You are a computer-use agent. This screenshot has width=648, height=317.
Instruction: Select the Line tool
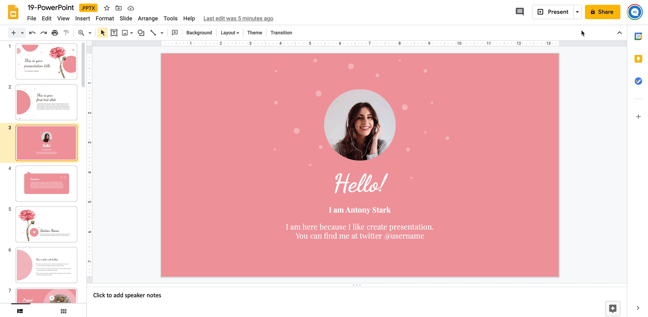153,33
